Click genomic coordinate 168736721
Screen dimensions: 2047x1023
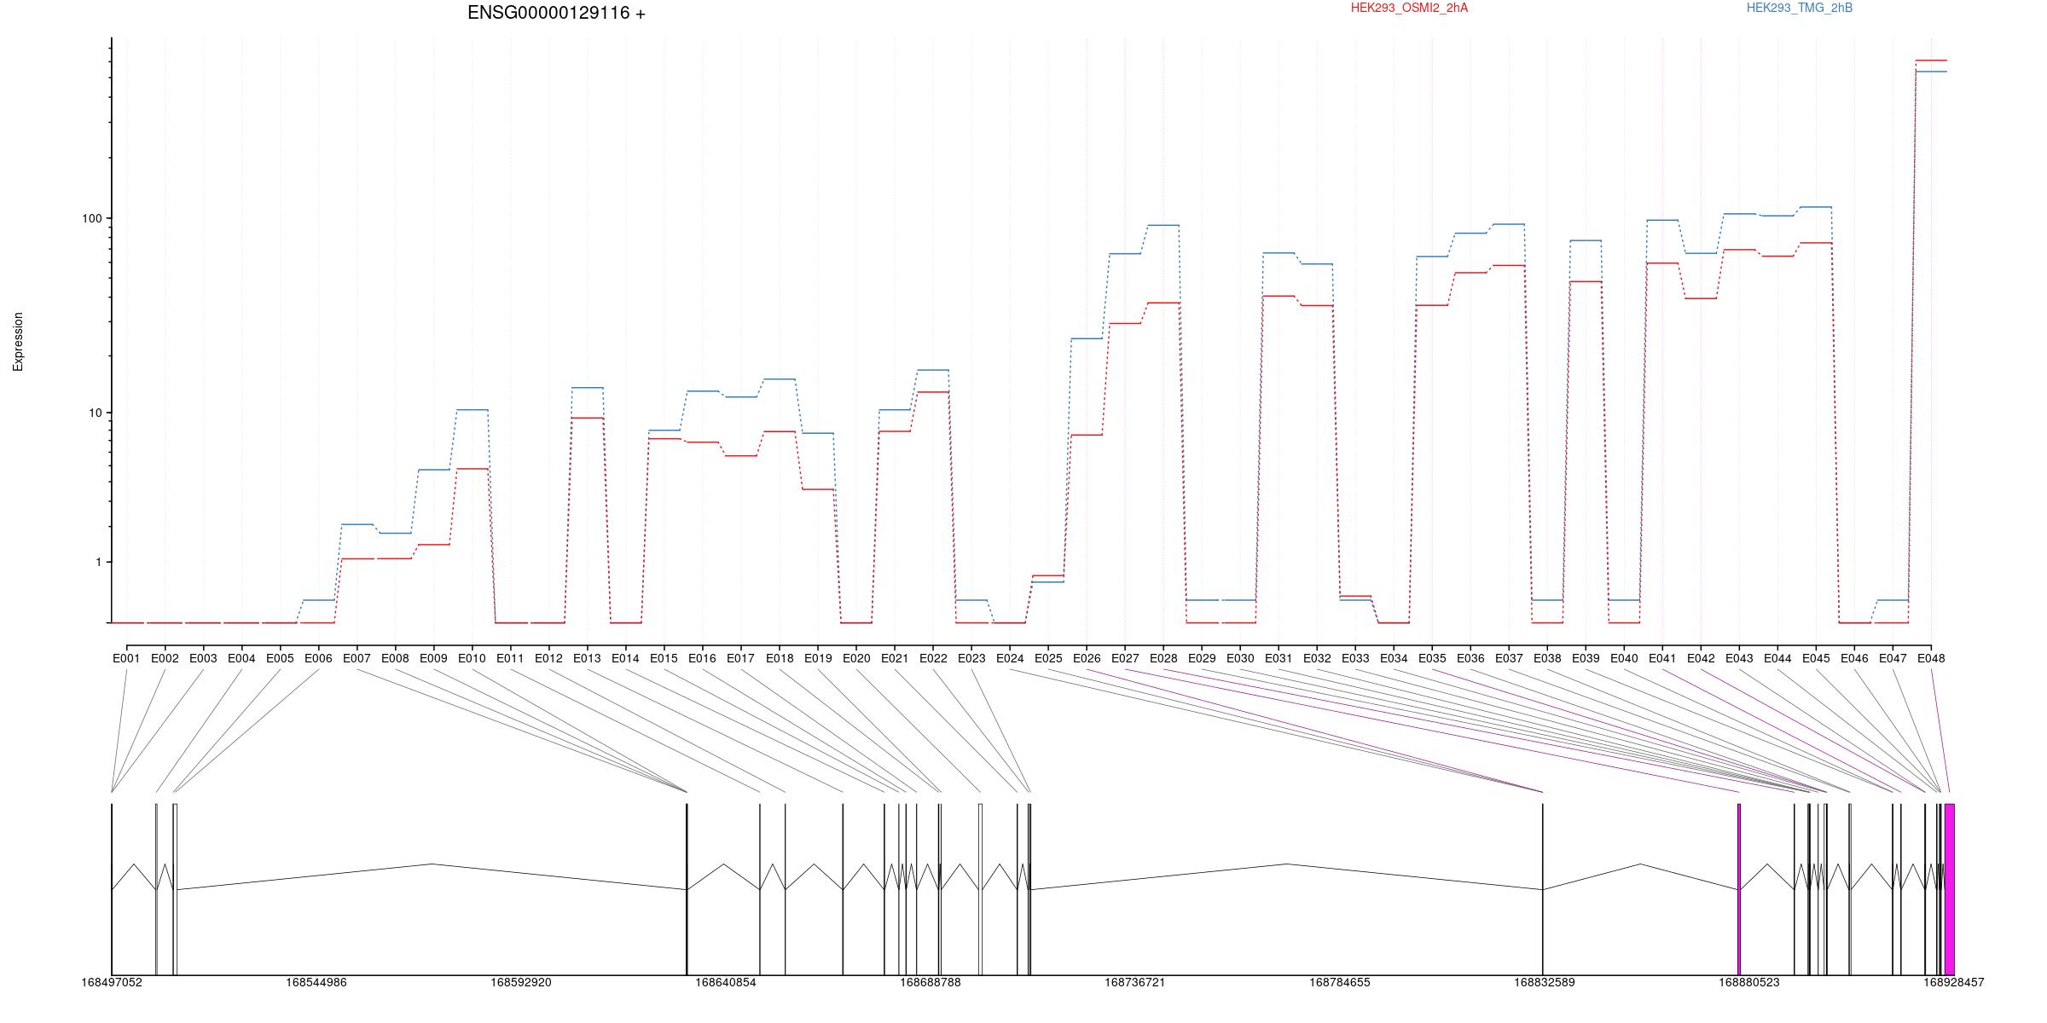click(x=1135, y=982)
